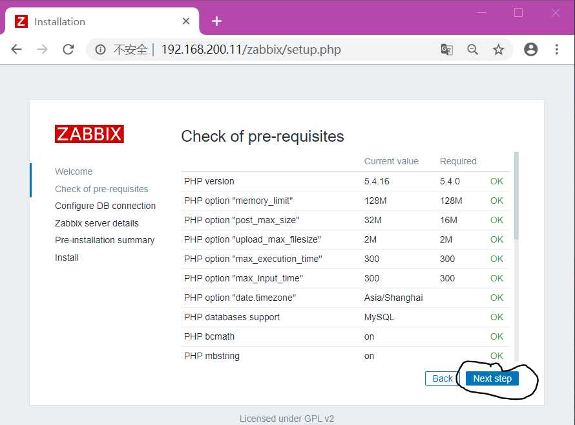The height and width of the screenshot is (425, 575).
Task: Open a new browser tab
Action: (x=216, y=21)
